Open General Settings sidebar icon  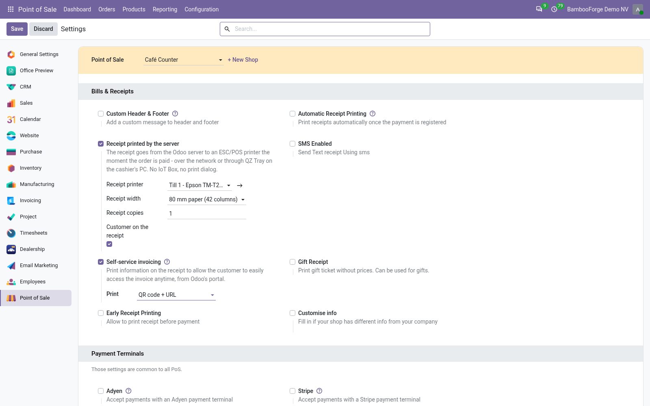click(x=11, y=54)
